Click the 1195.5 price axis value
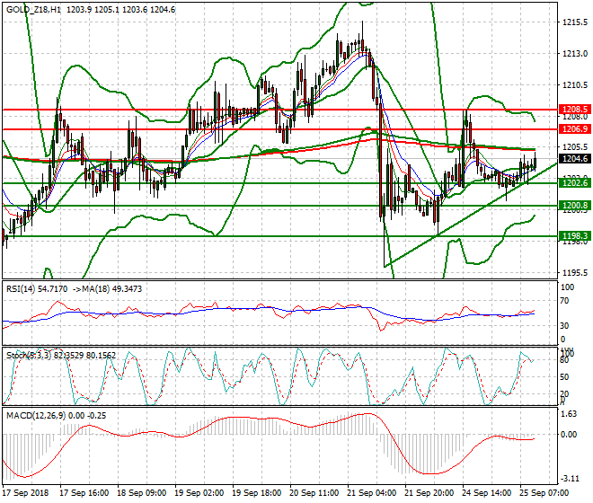Image resolution: width=593 pixels, height=503 pixels. tap(575, 272)
